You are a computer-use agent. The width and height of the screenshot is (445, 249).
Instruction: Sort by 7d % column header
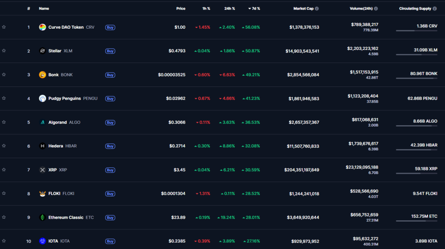[x=254, y=9]
